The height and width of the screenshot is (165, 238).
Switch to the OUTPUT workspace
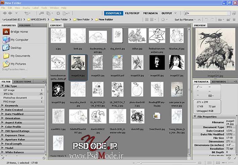coord(166,13)
